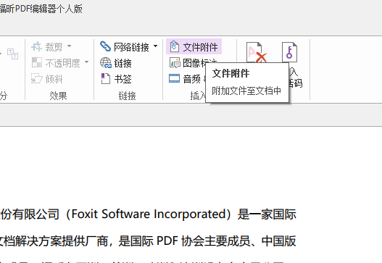382x263 pixels.
Task: Click the 音频 filmstrip icon
Action: click(x=175, y=78)
